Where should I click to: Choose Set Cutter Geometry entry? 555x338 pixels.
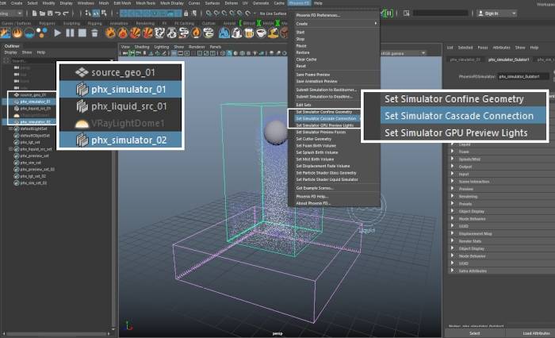click(314, 139)
